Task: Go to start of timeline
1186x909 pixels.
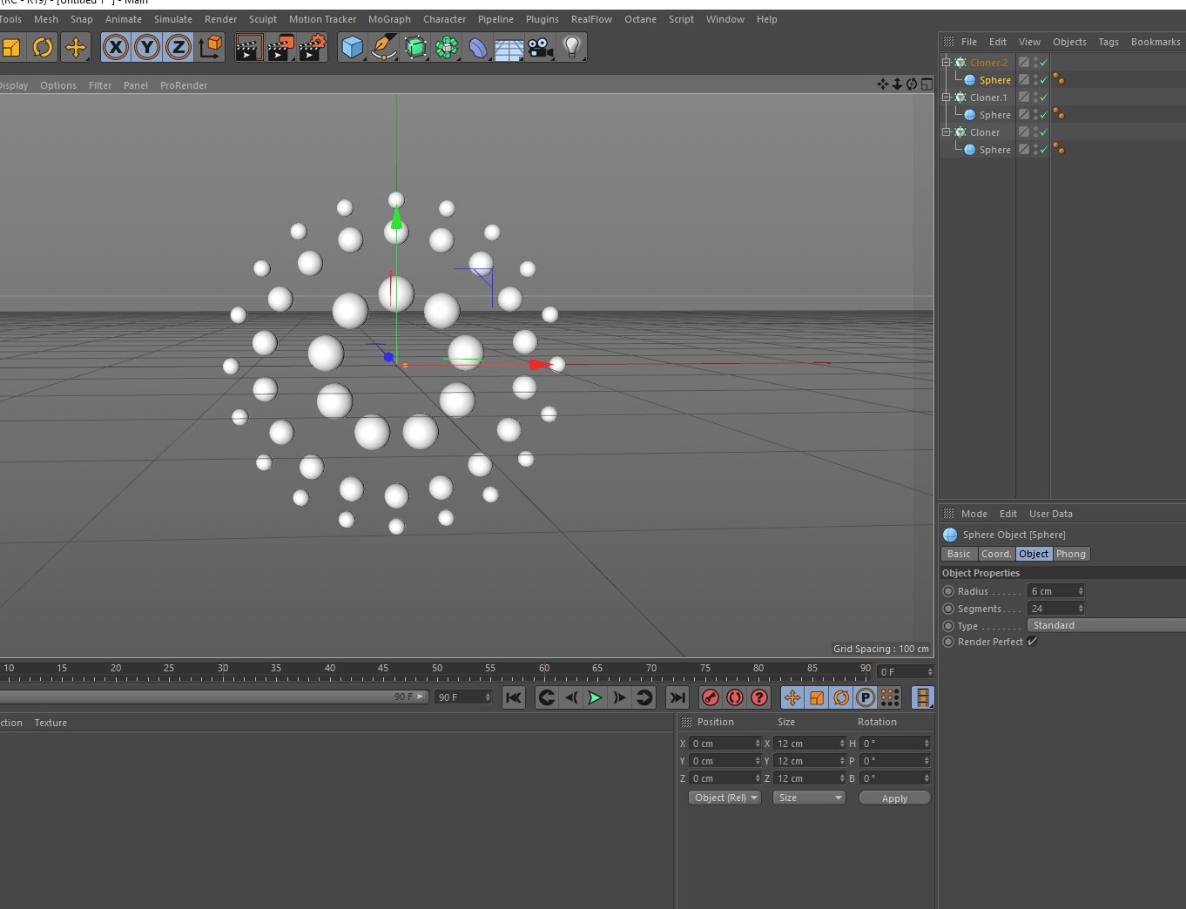Action: click(514, 697)
